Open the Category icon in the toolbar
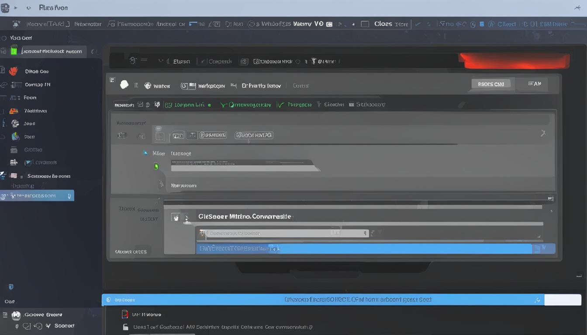 pos(192,85)
